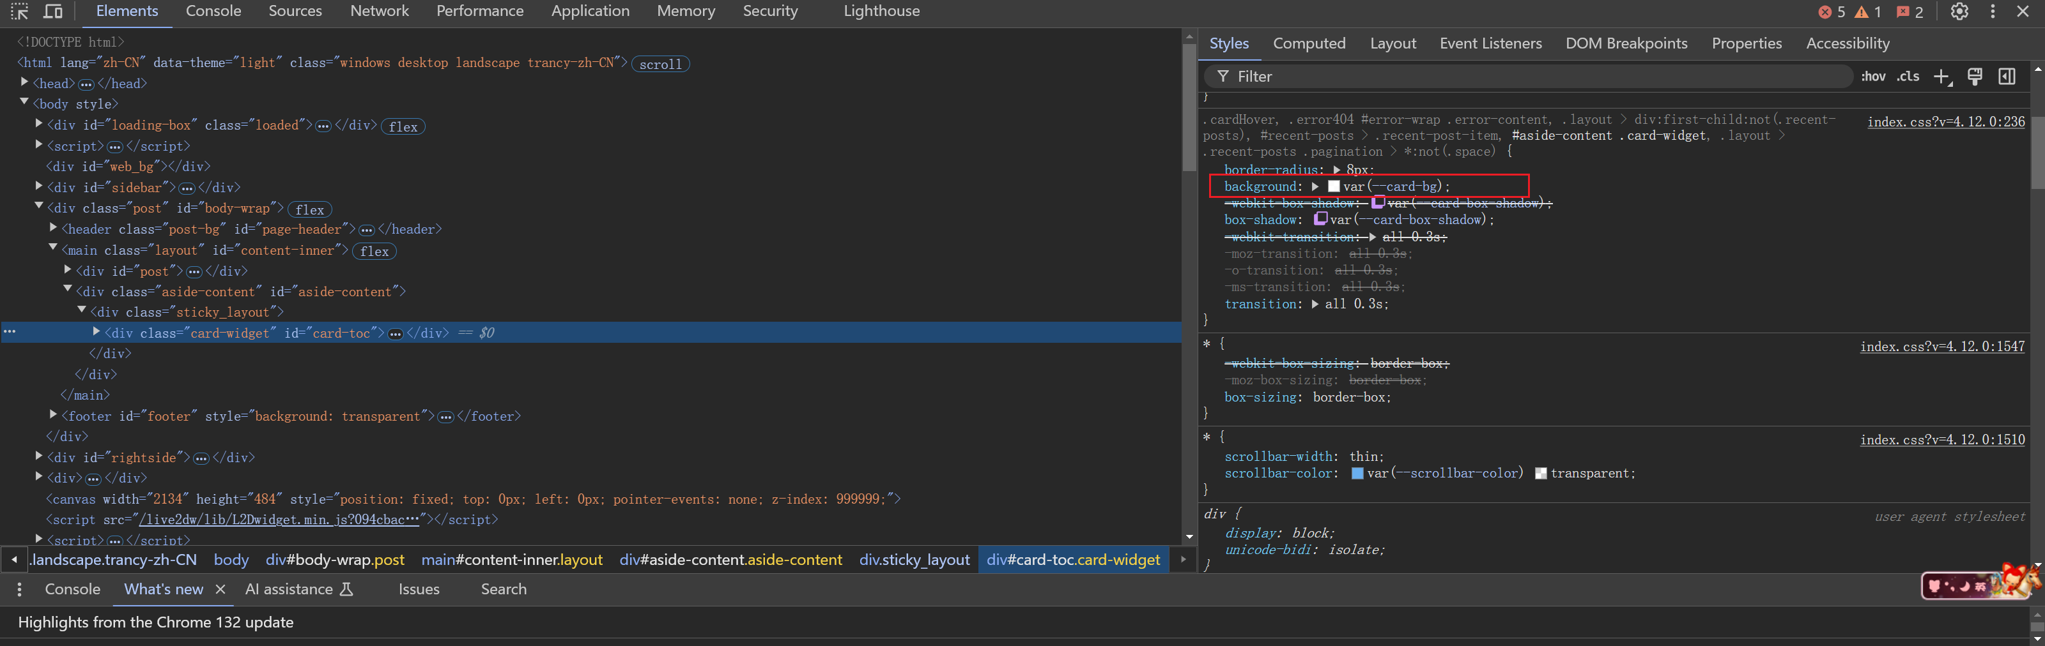Open DOM Breakpoints pane
The image size is (2045, 646).
[x=1626, y=43]
